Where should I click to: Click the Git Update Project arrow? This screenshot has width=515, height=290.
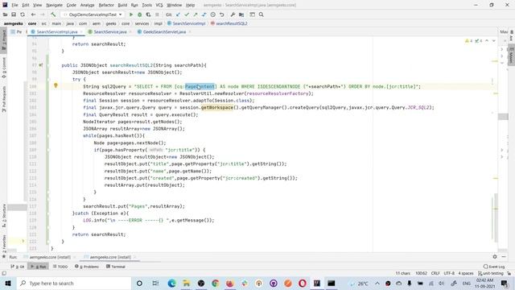point(178,14)
